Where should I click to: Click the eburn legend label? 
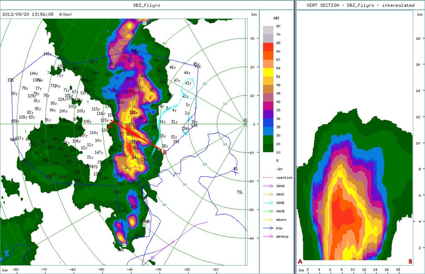pyautogui.click(x=281, y=220)
